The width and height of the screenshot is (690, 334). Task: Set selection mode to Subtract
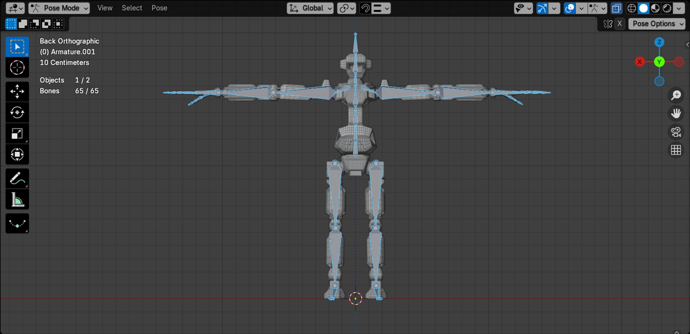(x=34, y=24)
